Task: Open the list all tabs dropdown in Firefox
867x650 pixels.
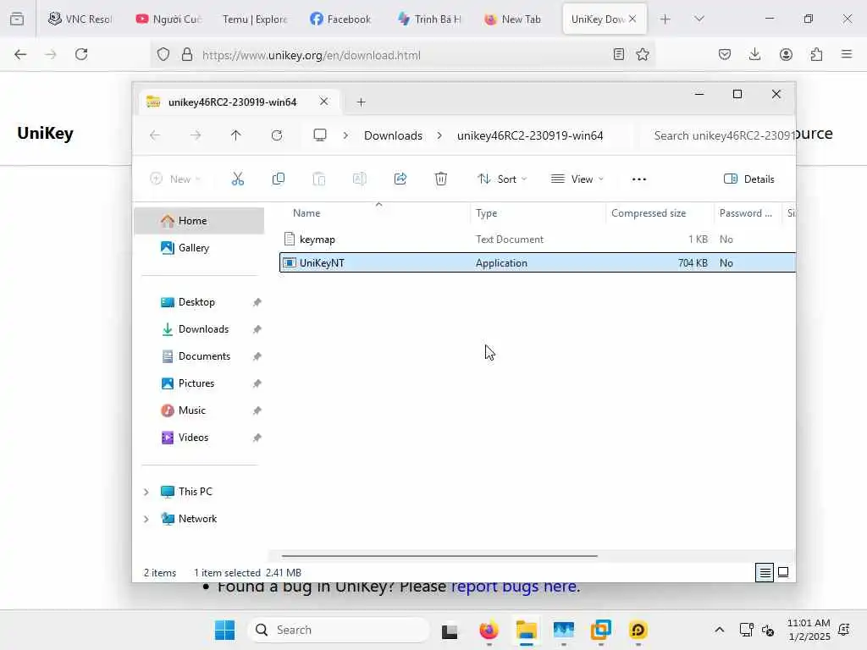Action: (699, 19)
